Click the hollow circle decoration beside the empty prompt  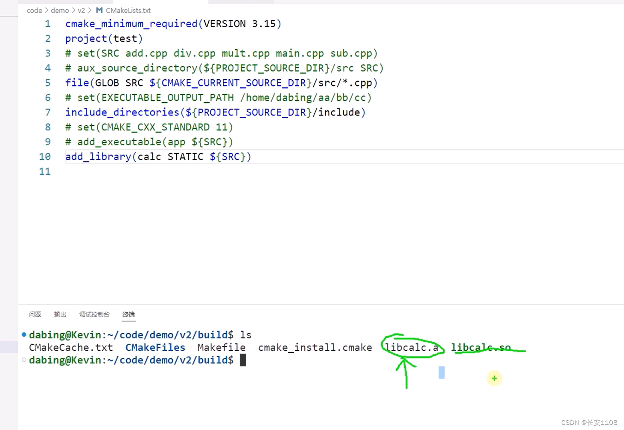24,360
